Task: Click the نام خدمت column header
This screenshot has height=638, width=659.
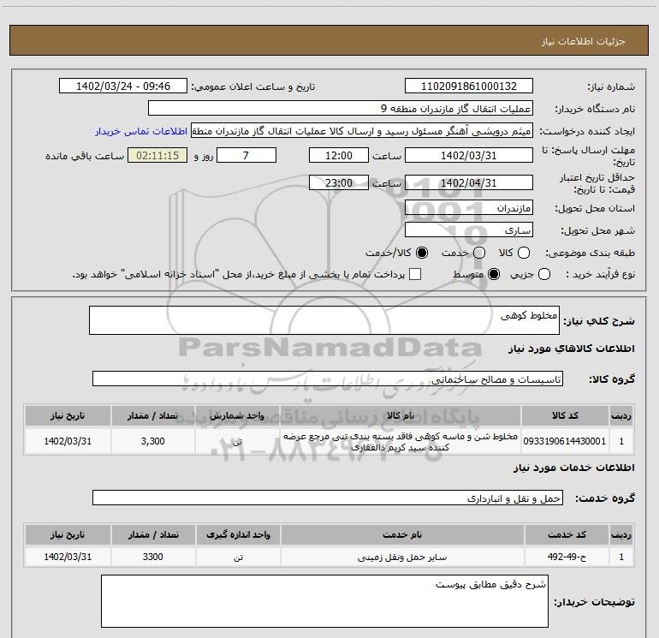Action: pyautogui.click(x=402, y=534)
